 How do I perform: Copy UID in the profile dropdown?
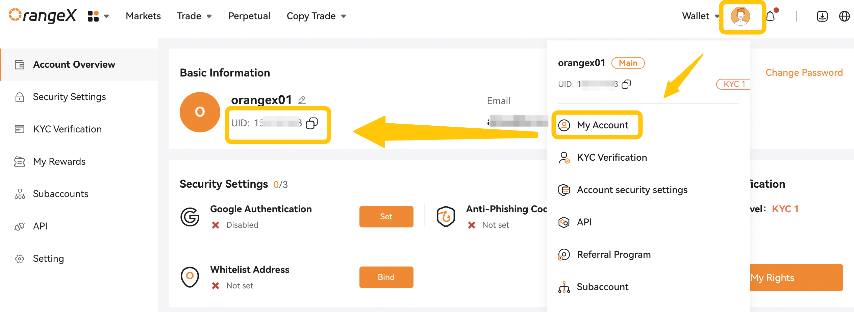[x=626, y=84]
